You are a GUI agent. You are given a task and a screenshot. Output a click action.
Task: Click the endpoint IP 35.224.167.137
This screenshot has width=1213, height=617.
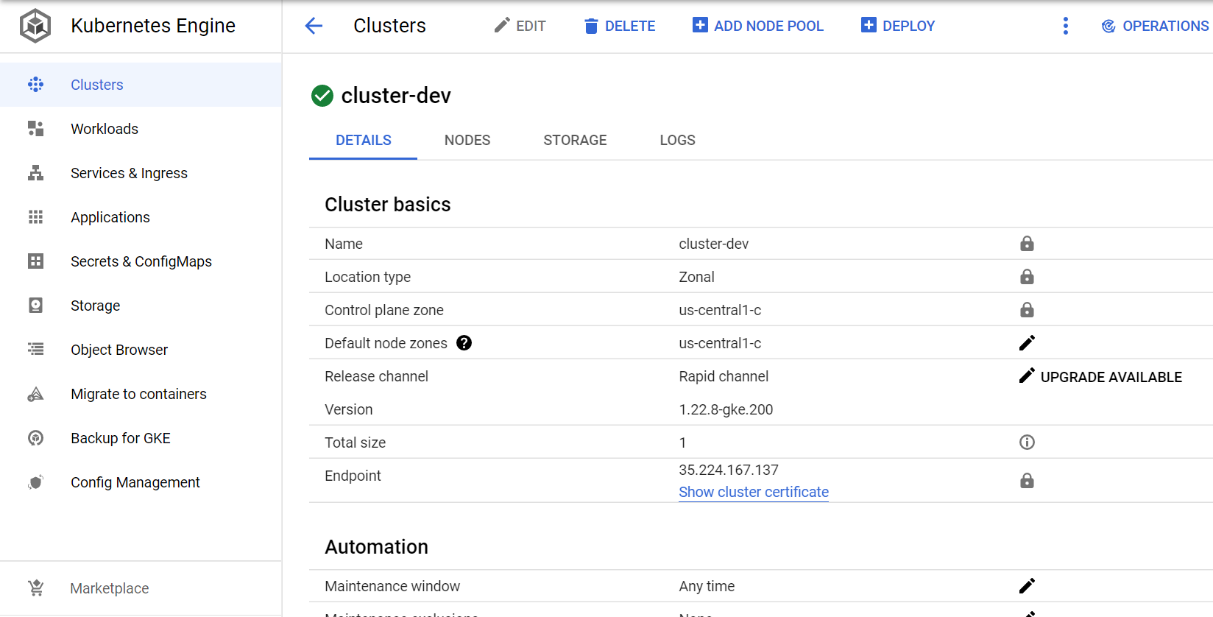pyautogui.click(x=729, y=470)
